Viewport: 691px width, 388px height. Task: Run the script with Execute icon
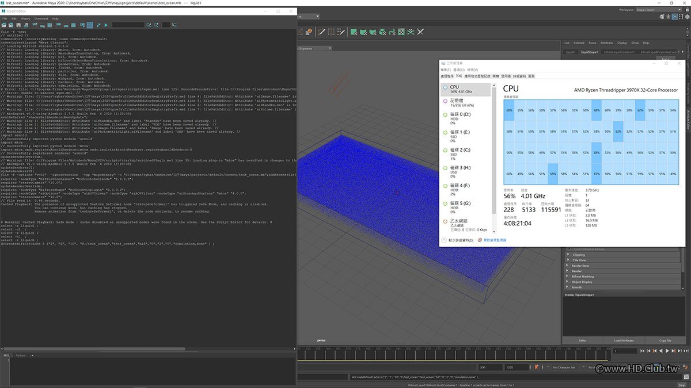point(106,25)
